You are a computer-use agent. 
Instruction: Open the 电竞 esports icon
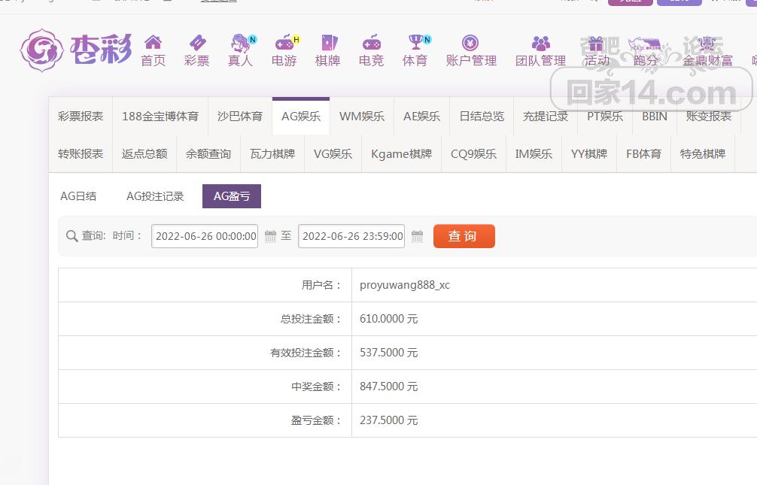pyautogui.click(x=371, y=42)
